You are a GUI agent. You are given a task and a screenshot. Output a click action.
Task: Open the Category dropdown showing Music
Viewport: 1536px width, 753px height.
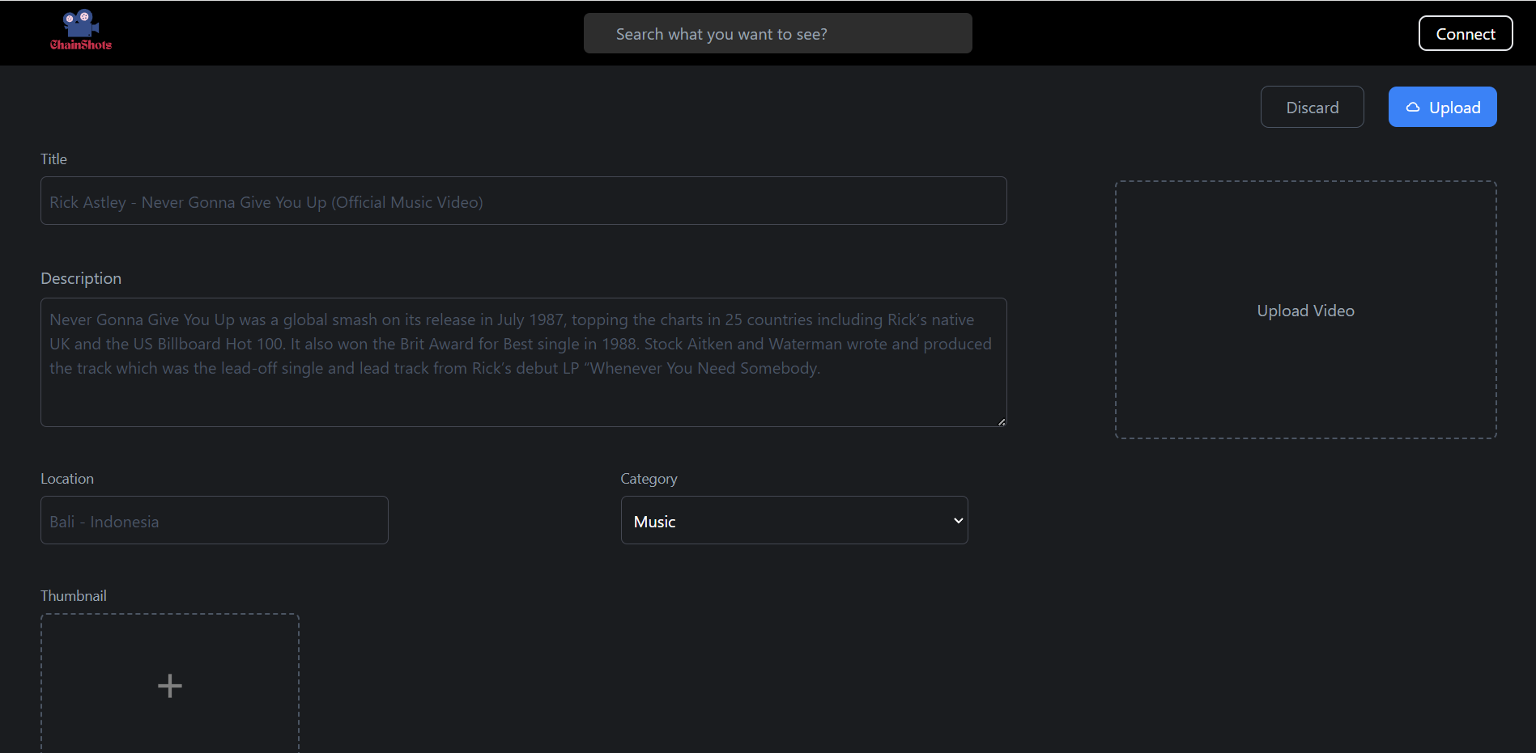click(x=794, y=520)
